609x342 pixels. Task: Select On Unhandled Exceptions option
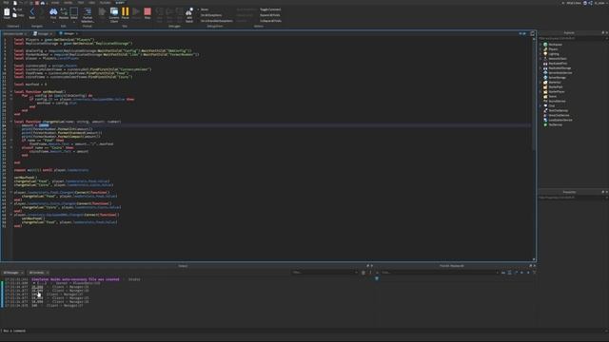(216, 21)
